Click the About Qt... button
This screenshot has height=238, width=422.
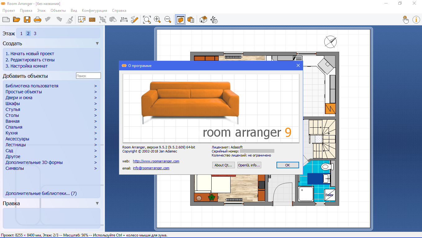coord(223,165)
